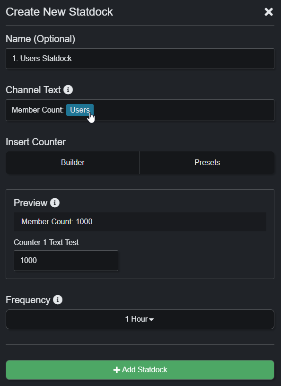Open the 1 Hour frequency dropdown
The width and height of the screenshot is (281, 386).
[x=140, y=319]
